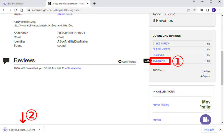224x133 pixels.
Task: Open the tab search chevron in title bar
Action: pyautogui.click(x=194, y=2)
